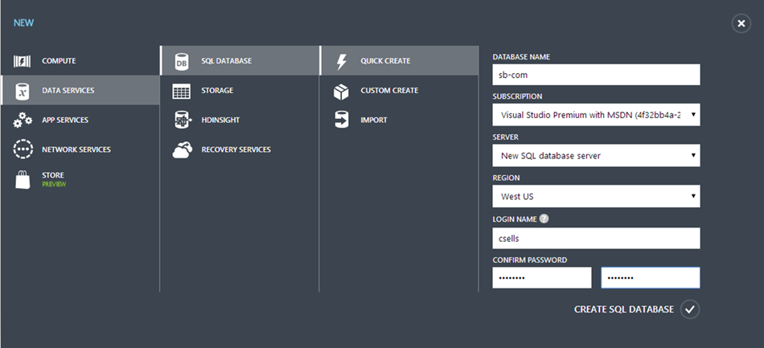Select the Data Services menu label

pos(68,91)
